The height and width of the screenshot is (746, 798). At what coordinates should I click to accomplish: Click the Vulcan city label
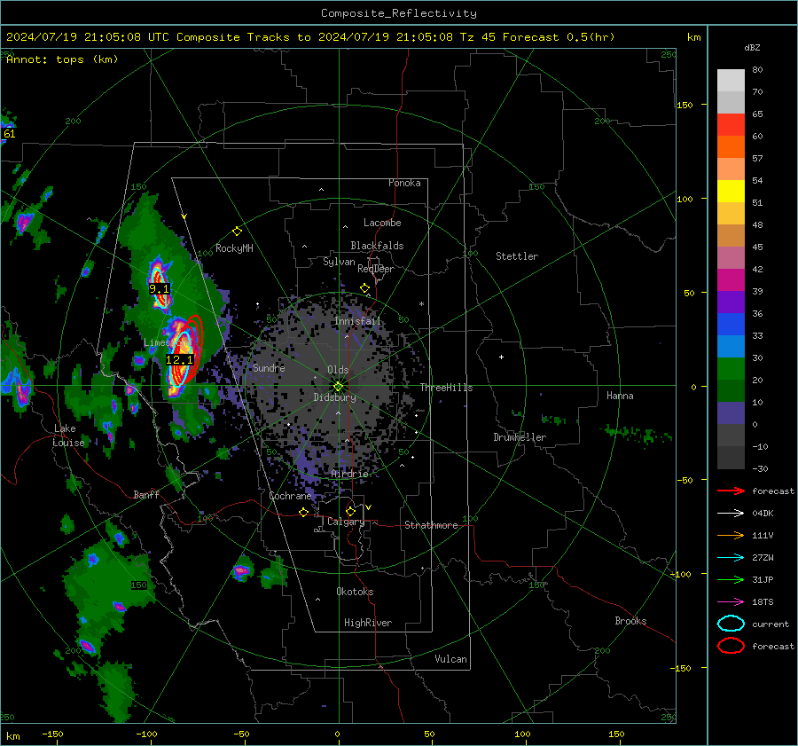pyautogui.click(x=450, y=659)
